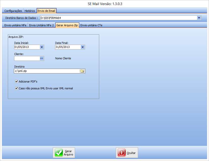Select the Envio de Email tab
Viewport: 209px width, 161px height.
tap(46, 11)
